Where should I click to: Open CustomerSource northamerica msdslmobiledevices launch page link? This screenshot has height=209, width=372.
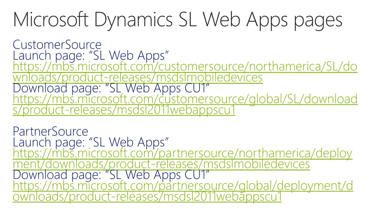click(185, 72)
